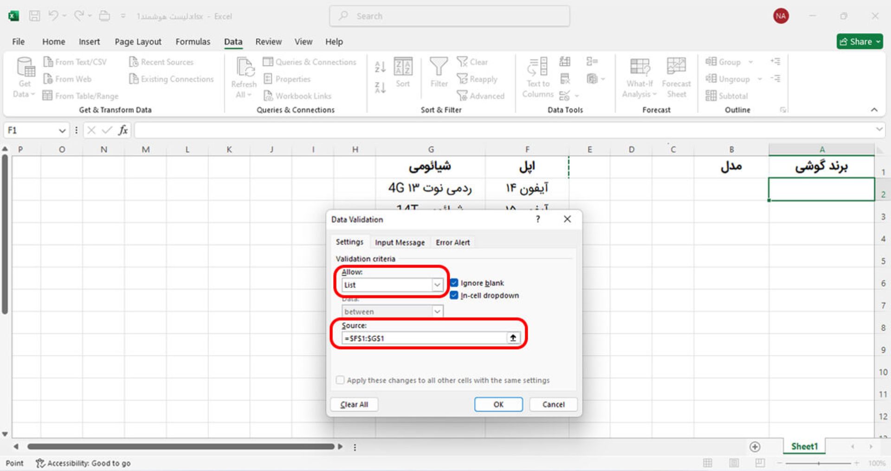Open the Sort dialog button
Image resolution: width=891 pixels, height=471 pixels.
403,72
